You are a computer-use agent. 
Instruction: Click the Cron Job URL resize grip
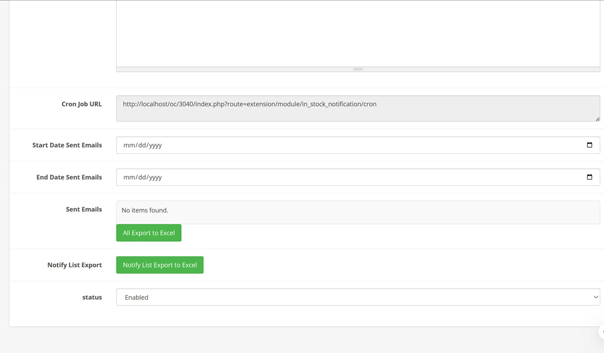597,119
